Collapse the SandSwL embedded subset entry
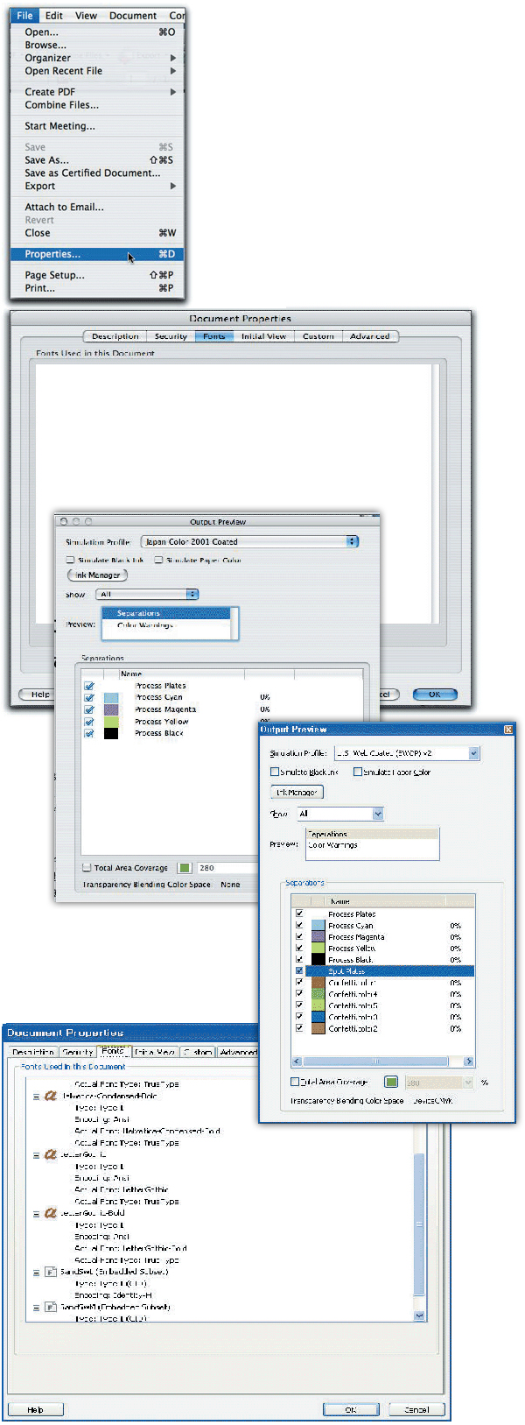The width and height of the screenshot is (525, 1425). click(36, 1272)
